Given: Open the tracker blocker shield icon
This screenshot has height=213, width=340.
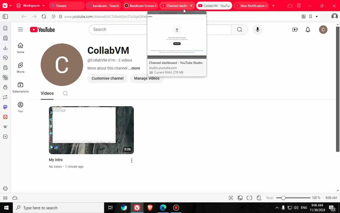Looking at the screenshot, I should 54,17.
